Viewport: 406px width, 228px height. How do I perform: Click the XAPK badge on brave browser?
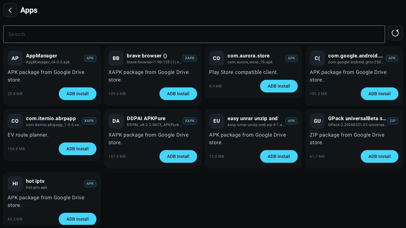coord(190,58)
